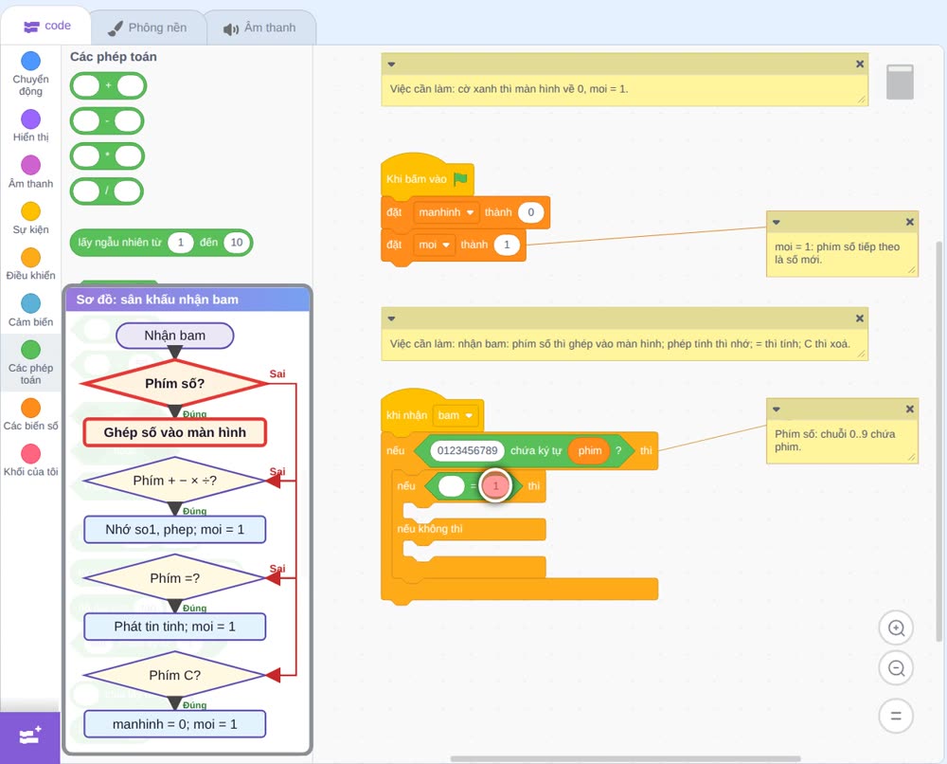Reset workspace zoom to default
The width and height of the screenshot is (947, 764).
(x=896, y=717)
